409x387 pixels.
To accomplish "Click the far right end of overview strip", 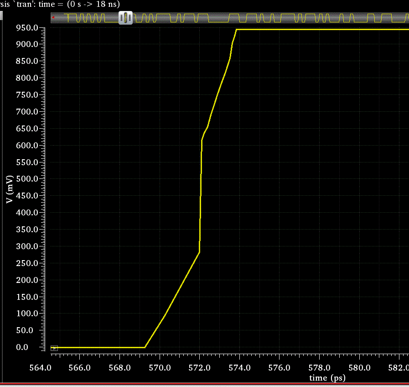I will point(406,18).
